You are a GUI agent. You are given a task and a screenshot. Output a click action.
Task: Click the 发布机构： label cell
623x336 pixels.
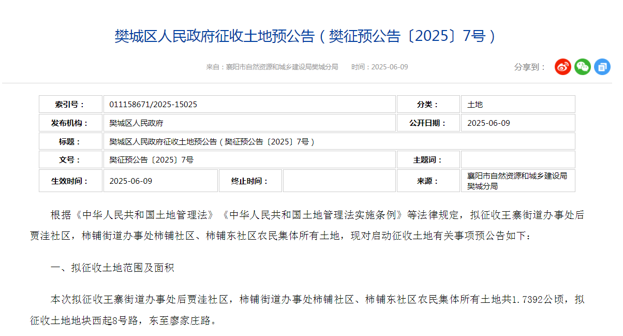[x=70, y=123]
